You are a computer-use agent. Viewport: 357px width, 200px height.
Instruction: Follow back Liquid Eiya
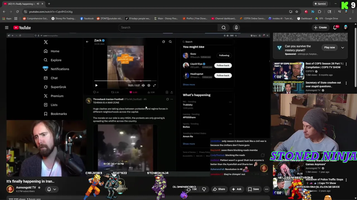223,65
